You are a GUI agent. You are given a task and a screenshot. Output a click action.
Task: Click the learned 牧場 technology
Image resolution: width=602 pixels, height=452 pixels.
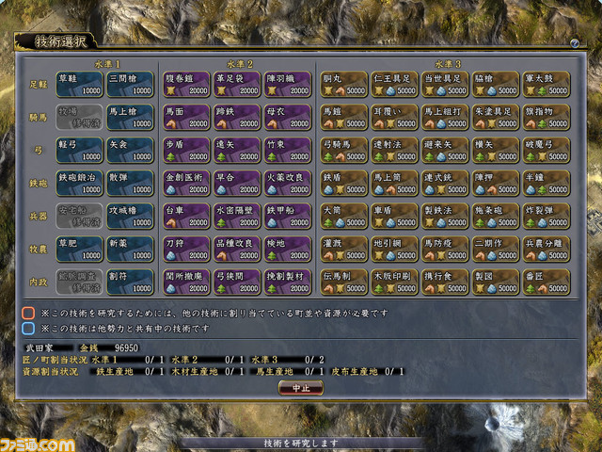point(79,117)
